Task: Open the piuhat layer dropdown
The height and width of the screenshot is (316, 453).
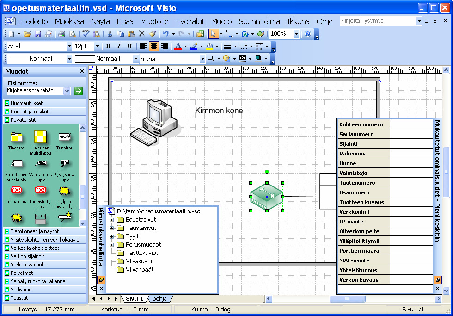Action: click(x=202, y=59)
